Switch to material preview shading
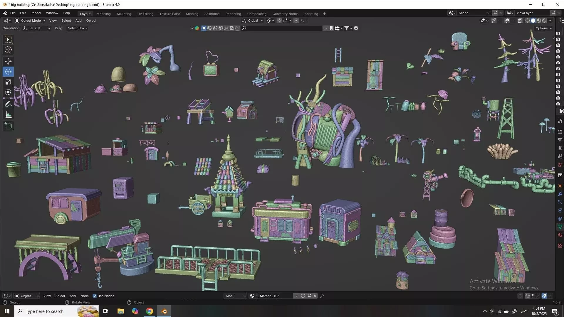The height and width of the screenshot is (317, 564). click(x=539, y=21)
